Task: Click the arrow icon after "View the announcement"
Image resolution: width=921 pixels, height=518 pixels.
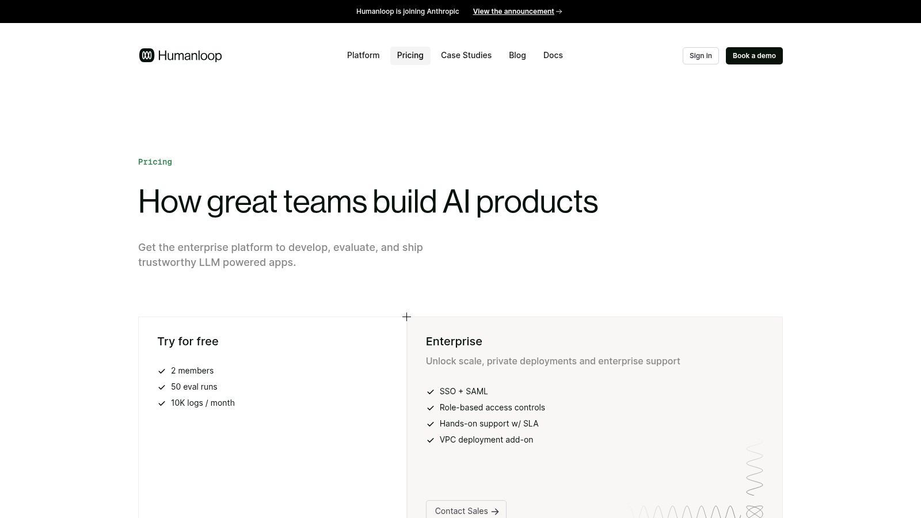Action: (x=559, y=11)
